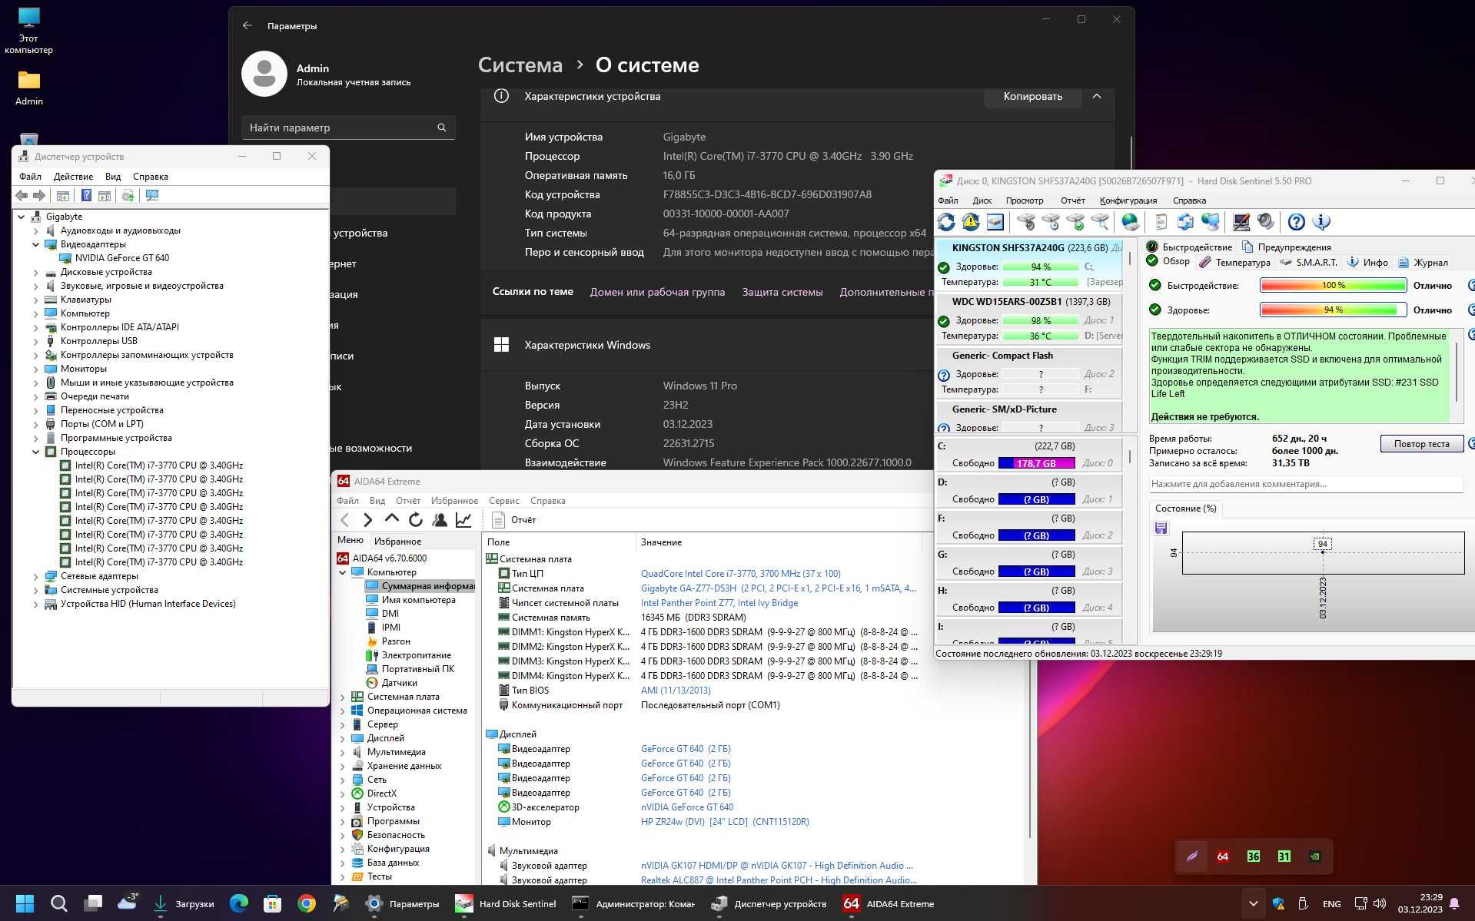Image resolution: width=1475 pixels, height=921 pixels.
Task: Click the document report icon in Hard Disk Sentinel
Action: pos(1161,222)
